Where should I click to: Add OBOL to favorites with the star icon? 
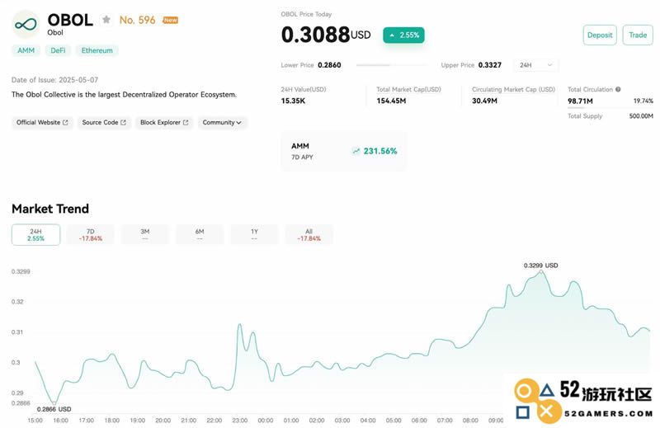106,20
